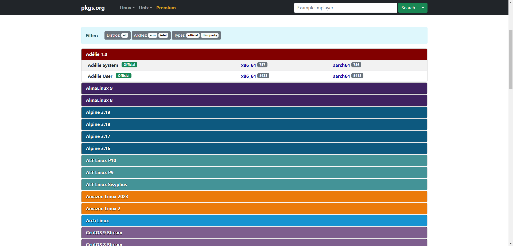
Task: Open Adélie System x86_64 repository link
Action: tap(248, 65)
